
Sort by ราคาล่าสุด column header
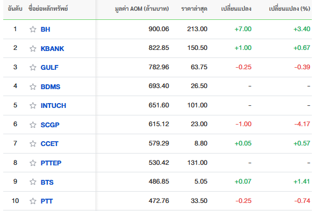[194, 9]
